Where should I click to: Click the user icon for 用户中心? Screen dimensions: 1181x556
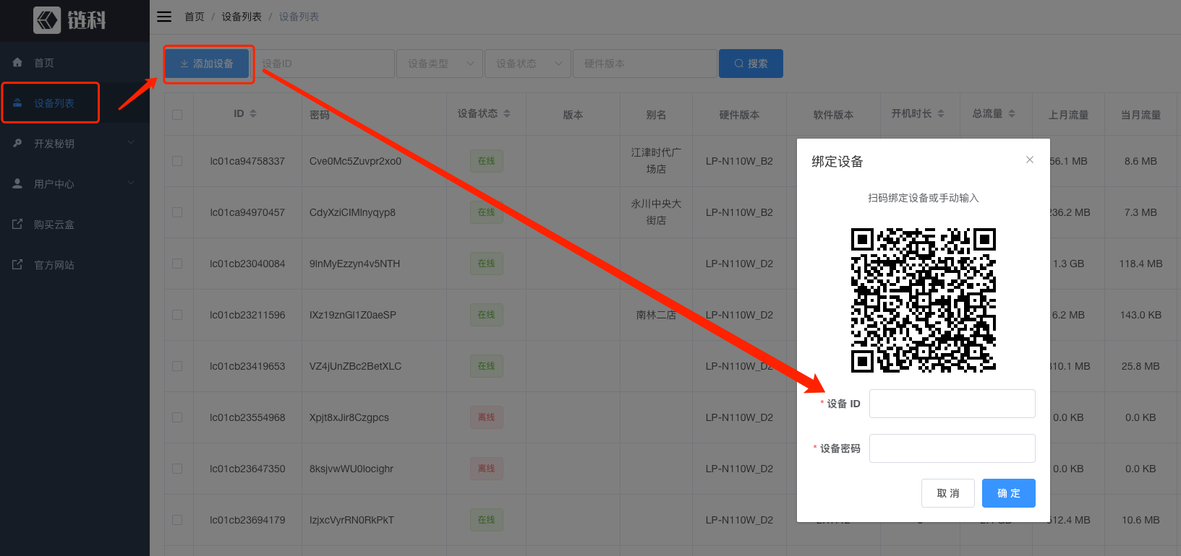click(x=17, y=184)
